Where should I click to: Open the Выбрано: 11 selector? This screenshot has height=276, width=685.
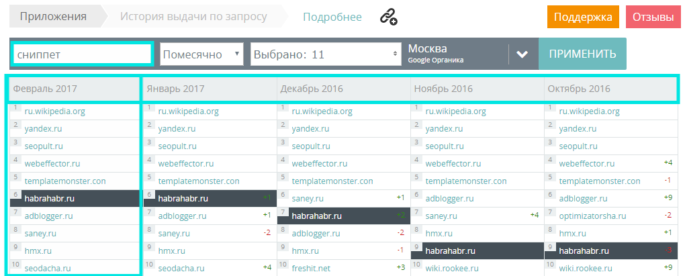[326, 54]
